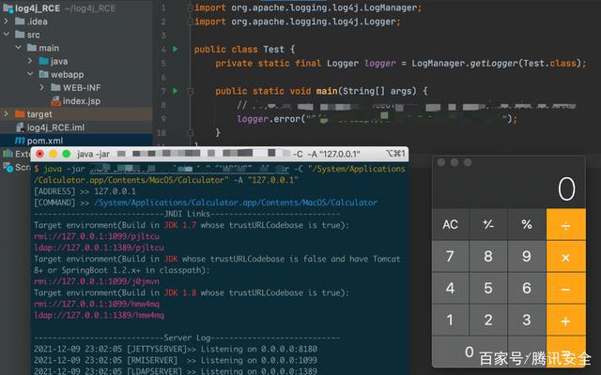The width and height of the screenshot is (601, 375).
Task: Click the Calculator display value
Action: (x=566, y=188)
